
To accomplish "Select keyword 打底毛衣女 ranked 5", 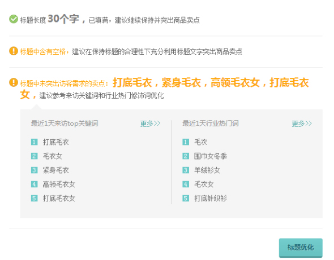I will pos(59,199).
